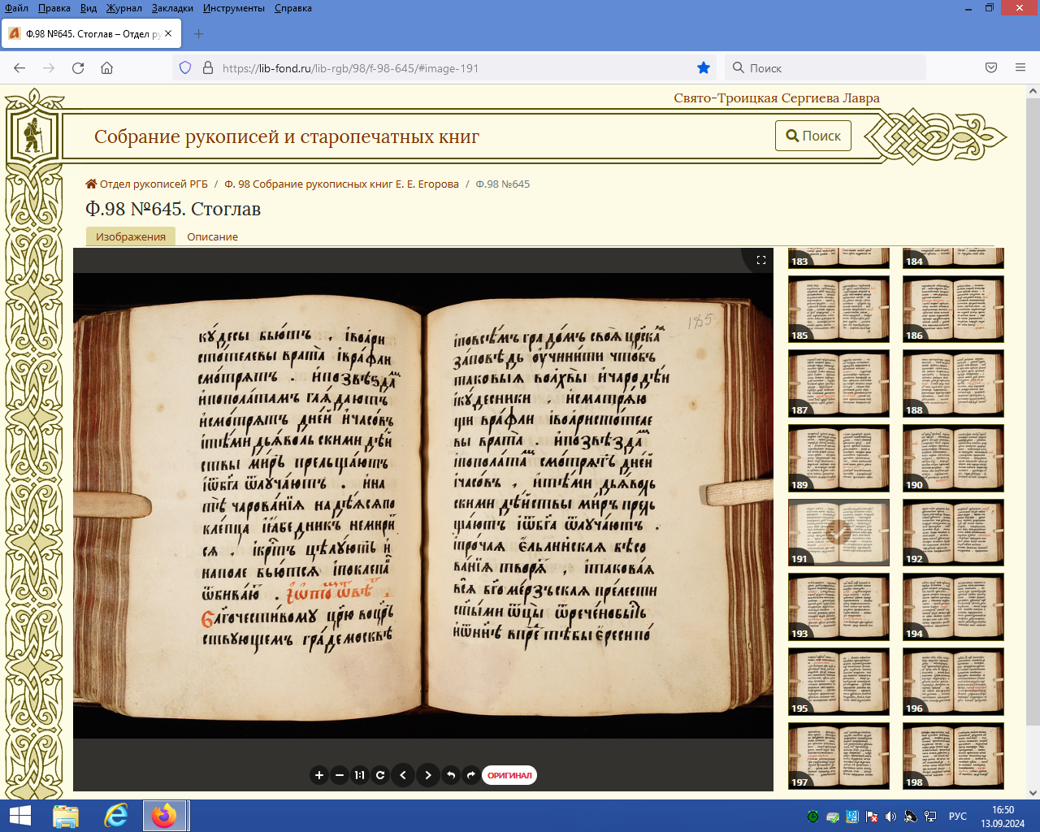Reset view with the circular reload button in viewer
The width and height of the screenshot is (1040, 832).
380,775
